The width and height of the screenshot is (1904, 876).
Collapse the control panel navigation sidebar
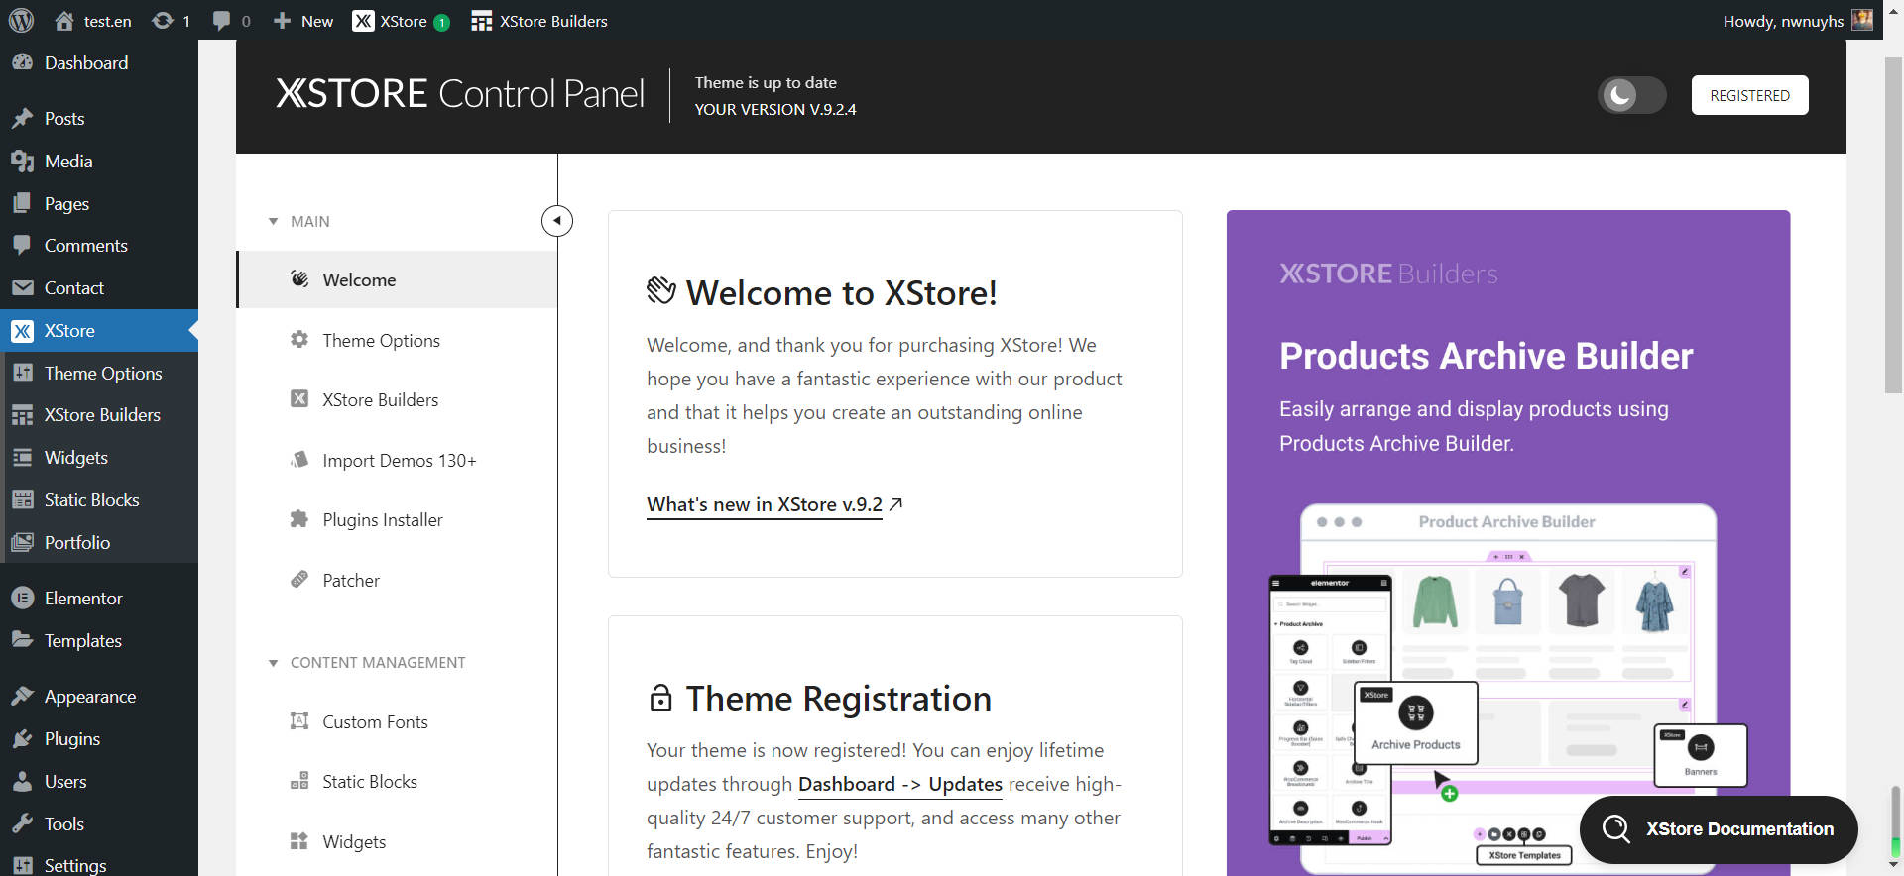[557, 220]
